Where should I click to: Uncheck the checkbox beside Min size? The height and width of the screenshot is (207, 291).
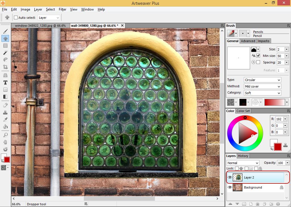tap(258, 56)
